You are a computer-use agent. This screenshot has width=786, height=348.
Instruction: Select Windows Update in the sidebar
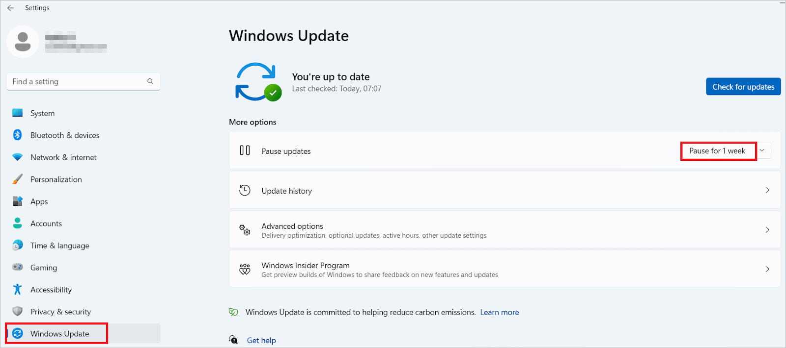coord(84,333)
